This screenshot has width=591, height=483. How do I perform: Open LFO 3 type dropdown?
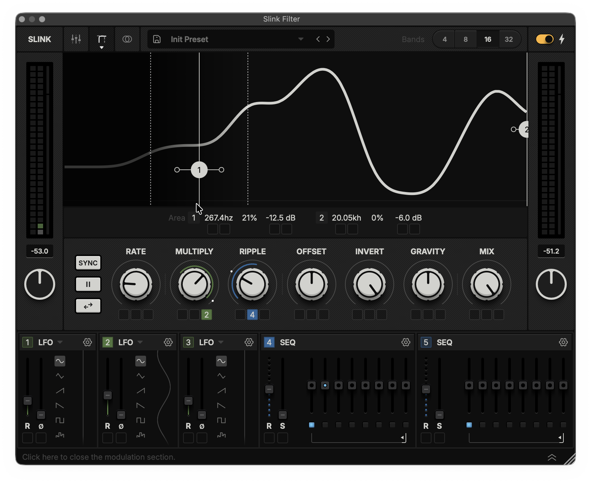[221, 342]
